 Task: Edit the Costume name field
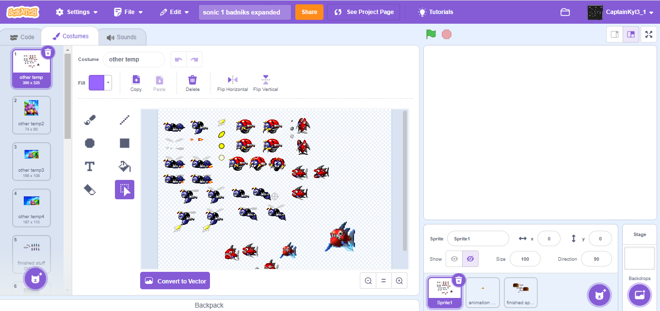(134, 59)
